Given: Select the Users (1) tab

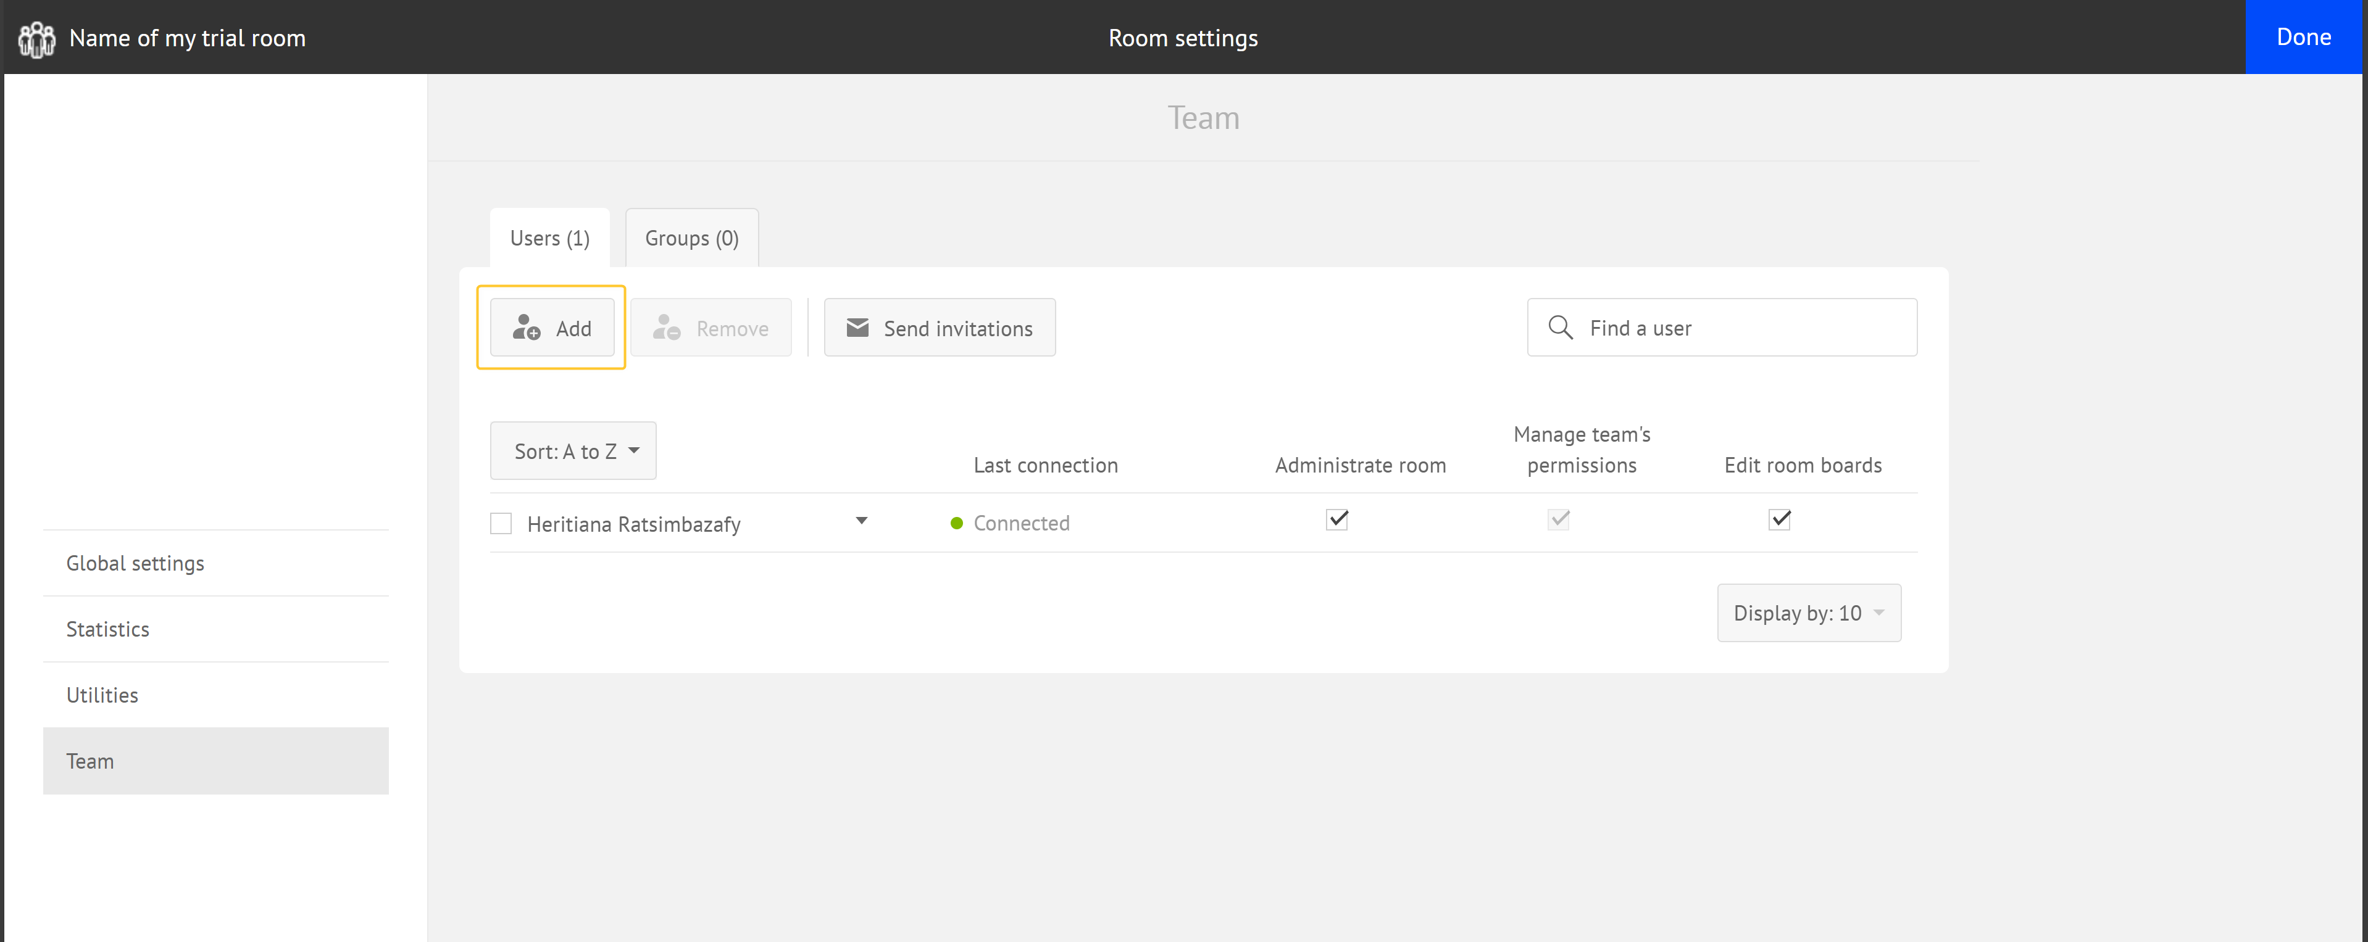Looking at the screenshot, I should tap(549, 238).
